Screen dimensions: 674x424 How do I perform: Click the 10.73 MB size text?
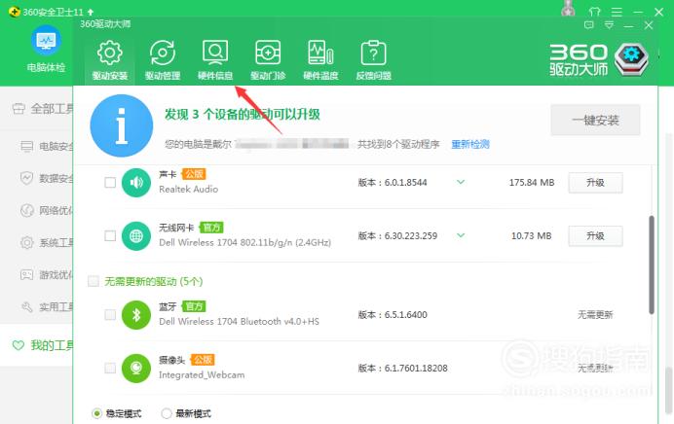pos(531,235)
